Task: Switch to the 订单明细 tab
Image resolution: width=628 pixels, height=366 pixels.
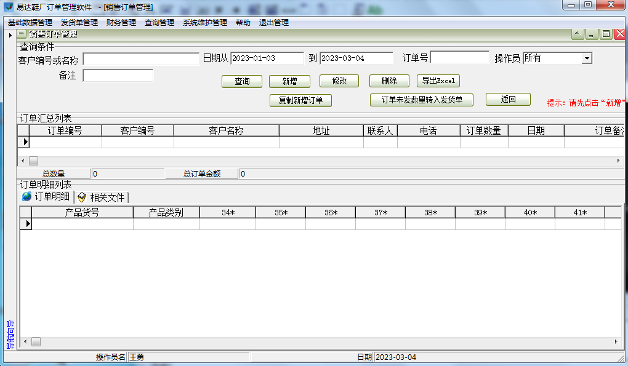Action: 46,197
